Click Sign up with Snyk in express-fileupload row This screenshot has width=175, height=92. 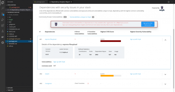pos(135,39)
